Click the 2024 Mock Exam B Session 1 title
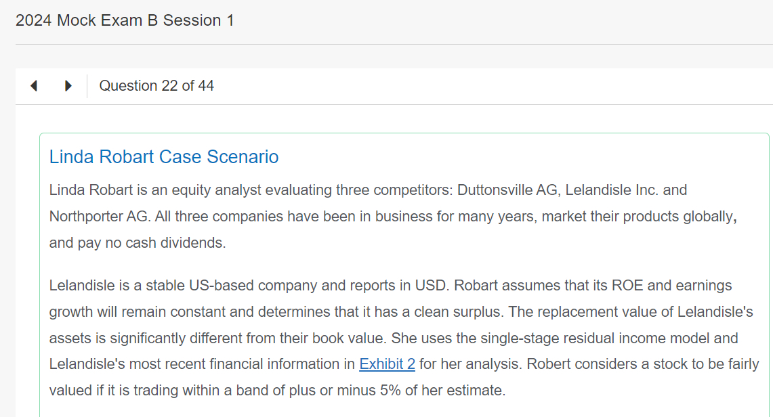 (x=125, y=20)
